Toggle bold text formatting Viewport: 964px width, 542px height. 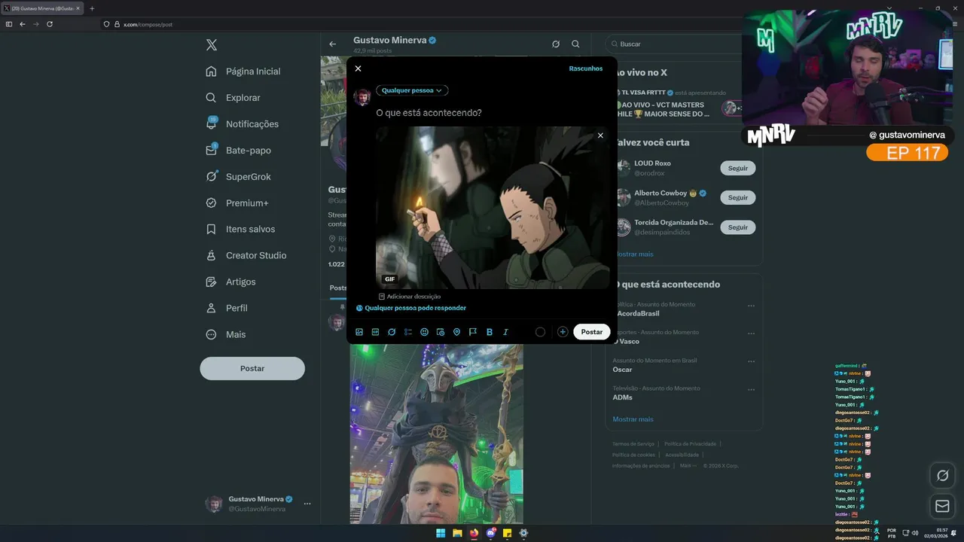point(490,332)
